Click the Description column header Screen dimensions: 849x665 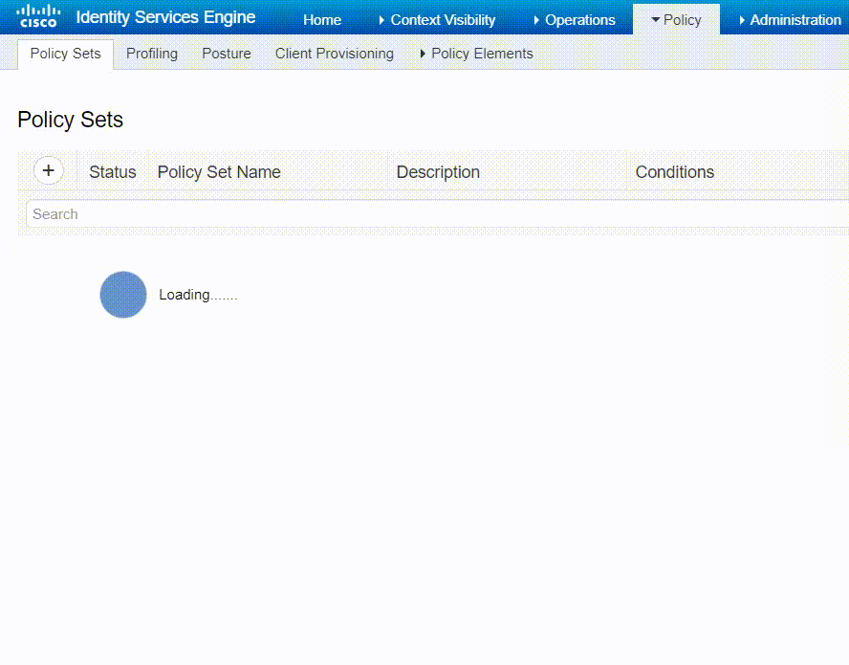point(438,172)
